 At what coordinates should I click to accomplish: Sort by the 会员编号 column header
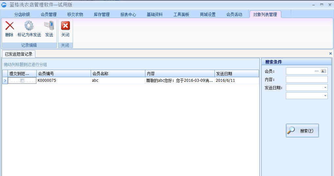pos(64,74)
